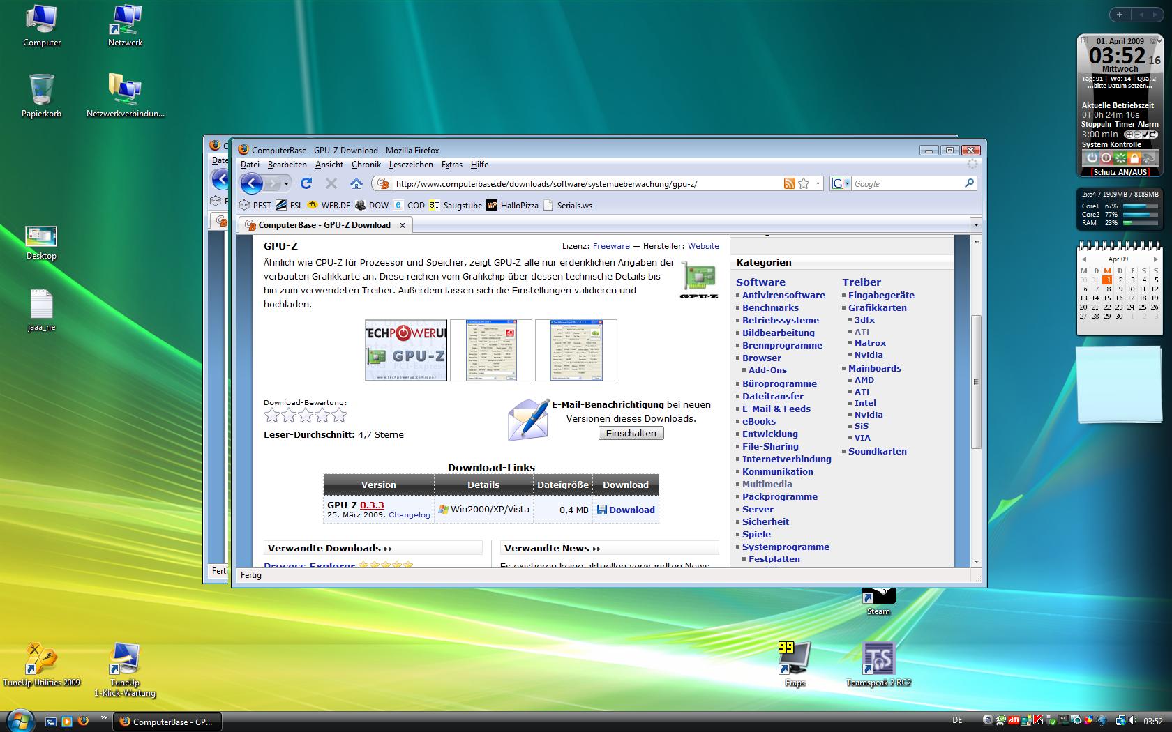
Task: Open the Hilfe menu
Action: [x=479, y=165]
